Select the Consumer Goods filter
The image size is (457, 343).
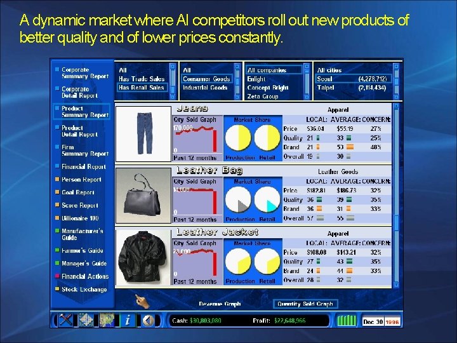tap(206, 79)
